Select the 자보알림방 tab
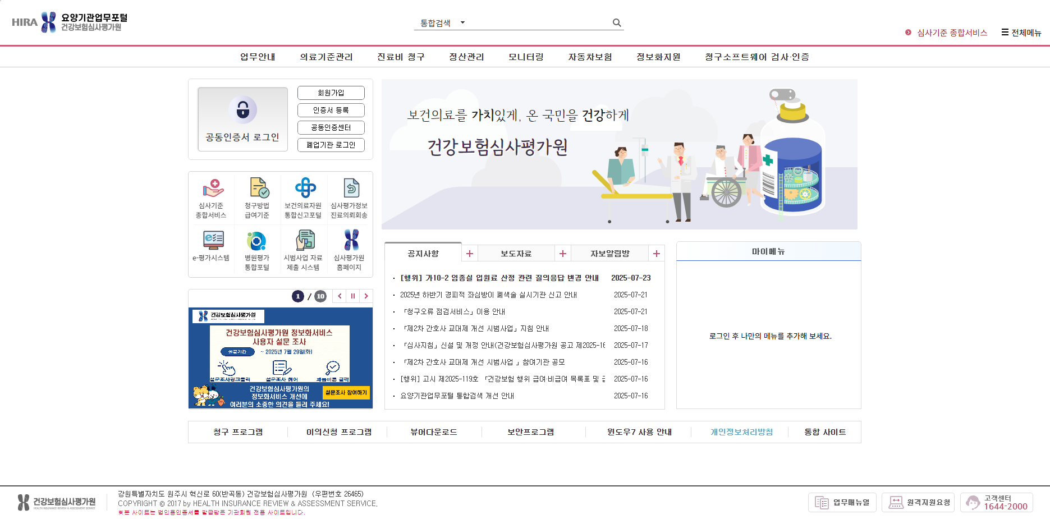Viewport: 1050px width, 519px height. point(610,254)
